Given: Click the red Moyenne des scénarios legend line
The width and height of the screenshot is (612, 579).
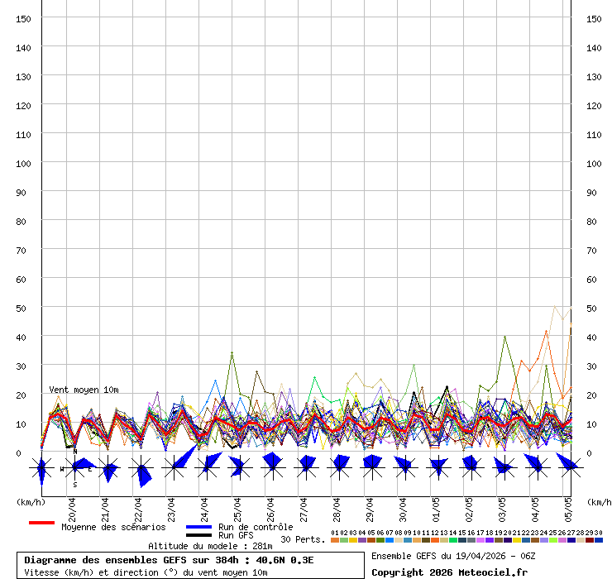Looking at the screenshot, I should point(41,524).
